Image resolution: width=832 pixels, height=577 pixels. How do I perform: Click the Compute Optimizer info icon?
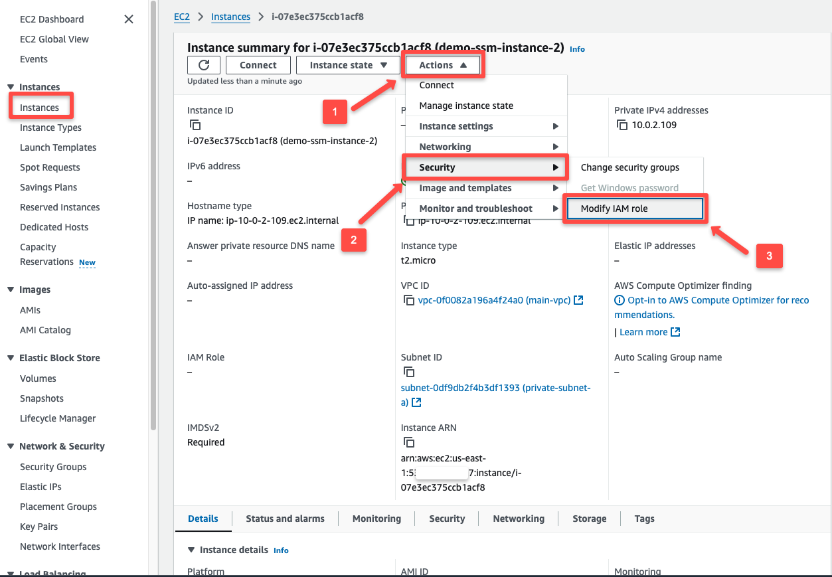pyautogui.click(x=619, y=299)
